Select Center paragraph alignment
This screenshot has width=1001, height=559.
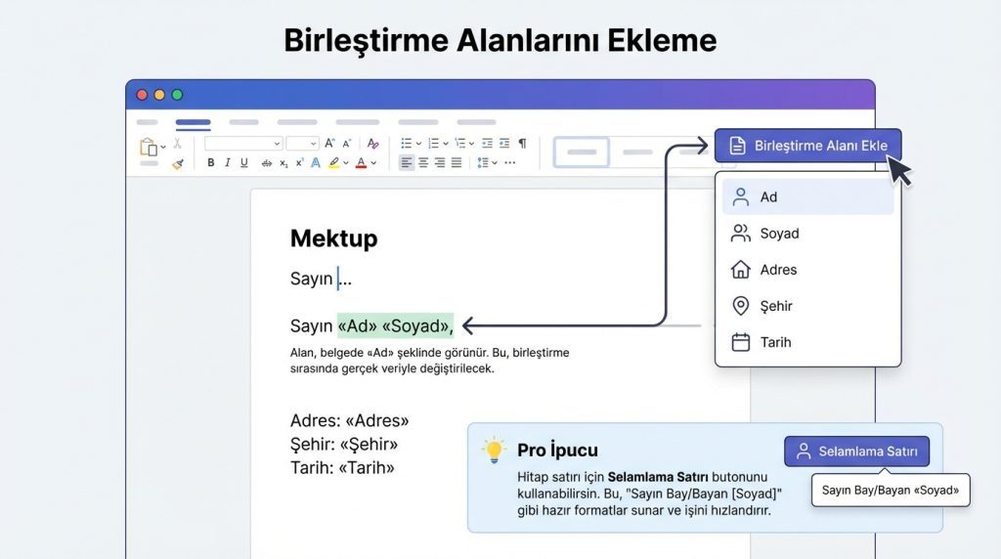coord(423,163)
